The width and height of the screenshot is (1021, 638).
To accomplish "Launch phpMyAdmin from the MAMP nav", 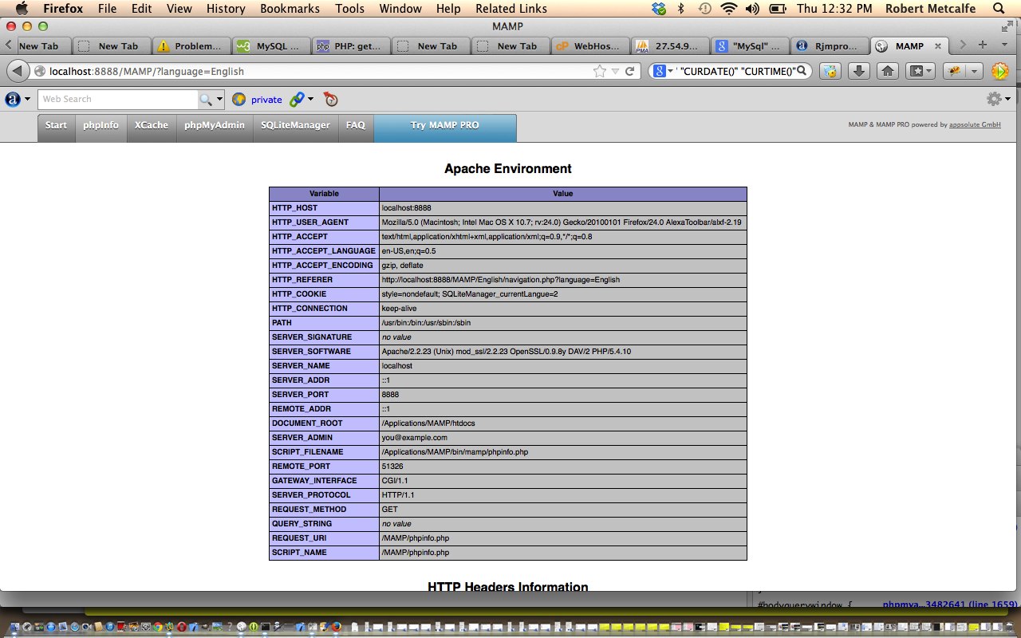I will coord(214,128).
